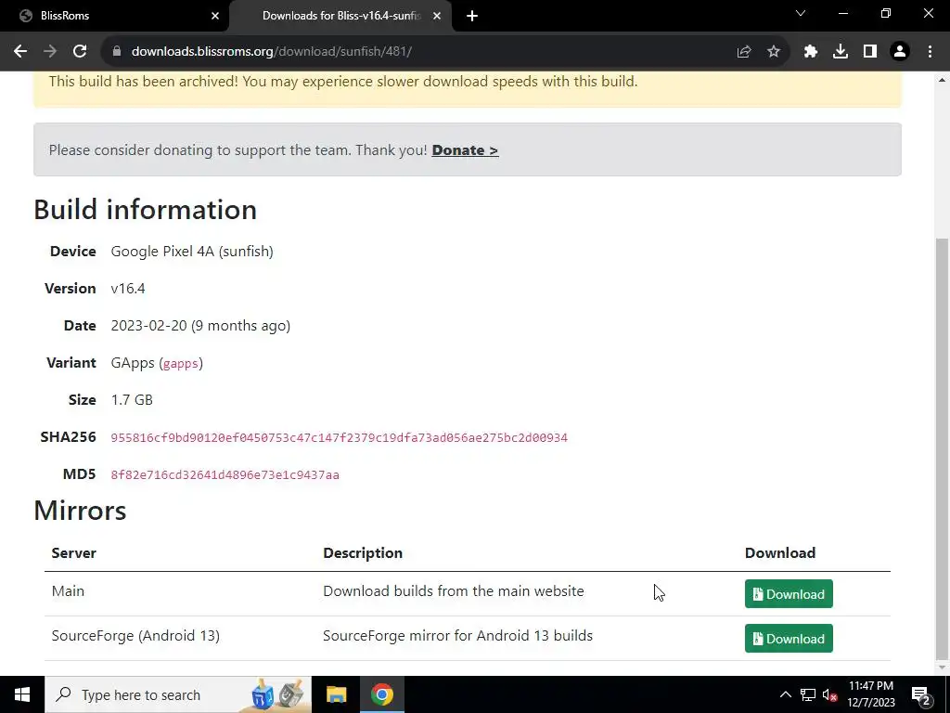Open the Windows Start menu
Screen dimensions: 950x713
coord(22,694)
